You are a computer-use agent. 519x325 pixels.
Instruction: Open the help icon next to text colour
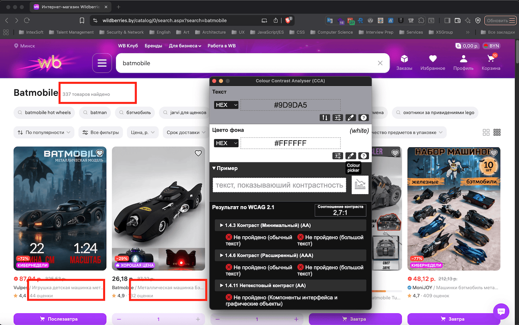click(363, 118)
